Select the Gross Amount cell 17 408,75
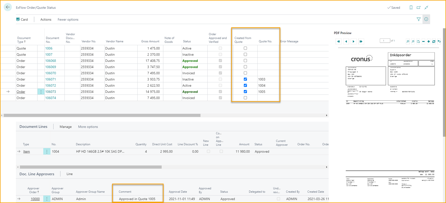The height and width of the screenshot is (203, 446). pyautogui.click(x=152, y=61)
